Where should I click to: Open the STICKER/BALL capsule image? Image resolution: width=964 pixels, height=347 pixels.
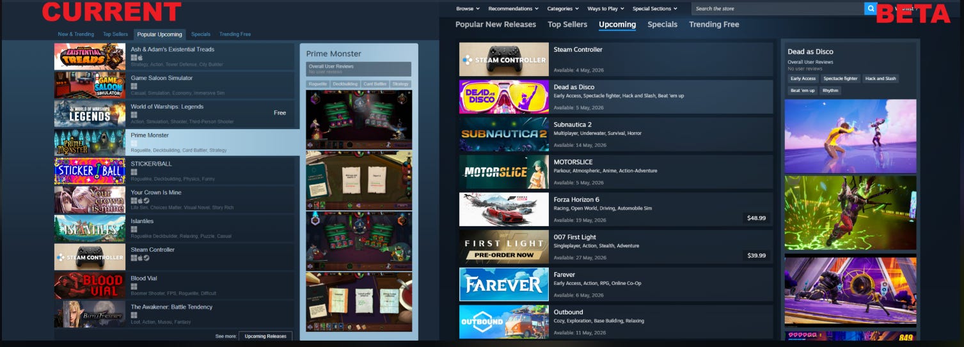(x=90, y=171)
